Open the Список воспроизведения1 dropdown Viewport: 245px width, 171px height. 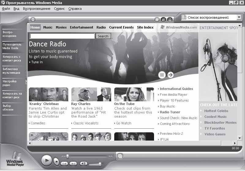tap(239, 17)
